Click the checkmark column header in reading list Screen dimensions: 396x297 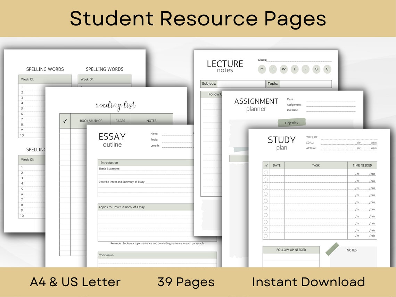point(65,121)
